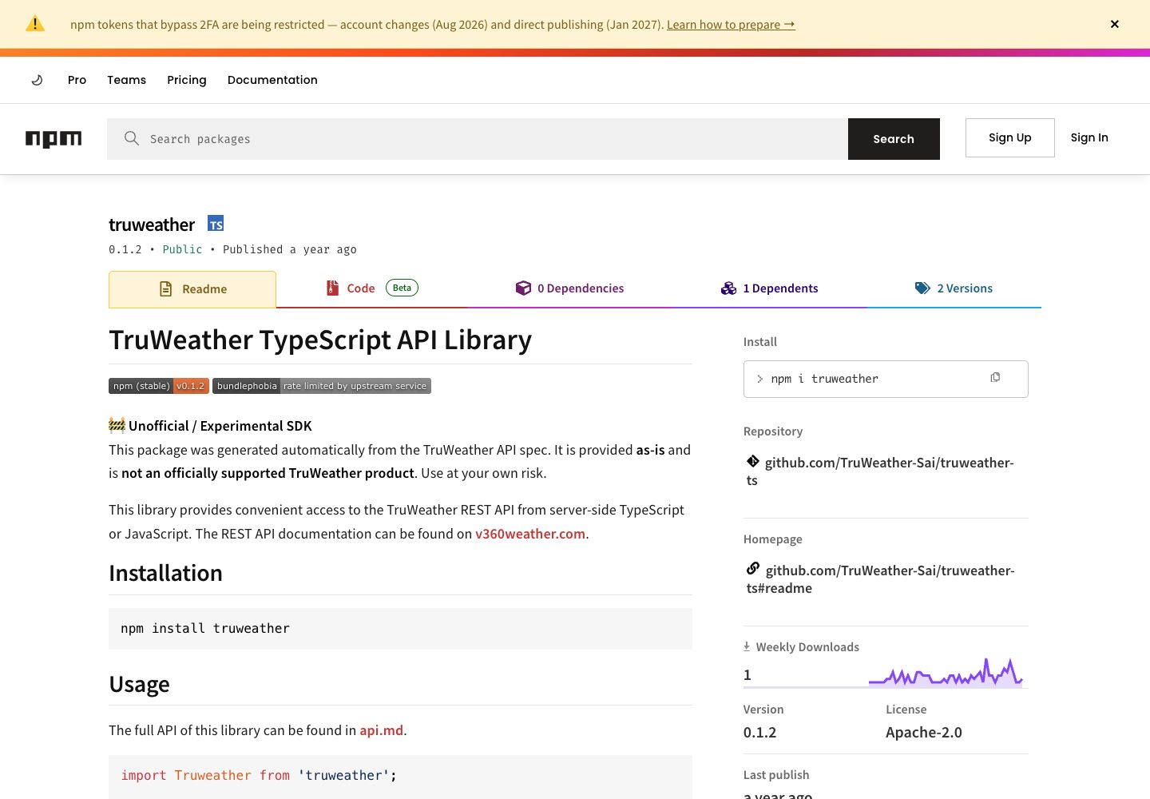Image resolution: width=1150 pixels, height=799 pixels.
Task: Click the npm logo
Action: [54, 139]
